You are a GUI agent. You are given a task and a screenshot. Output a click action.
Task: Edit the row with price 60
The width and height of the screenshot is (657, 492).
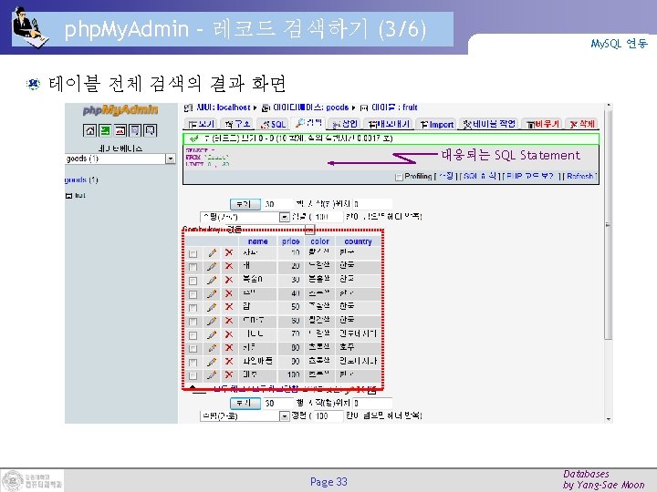(212, 321)
